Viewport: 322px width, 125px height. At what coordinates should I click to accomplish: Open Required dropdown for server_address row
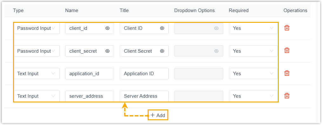tap(253, 96)
